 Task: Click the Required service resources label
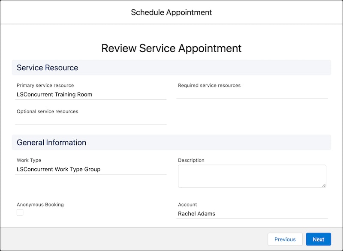click(209, 85)
